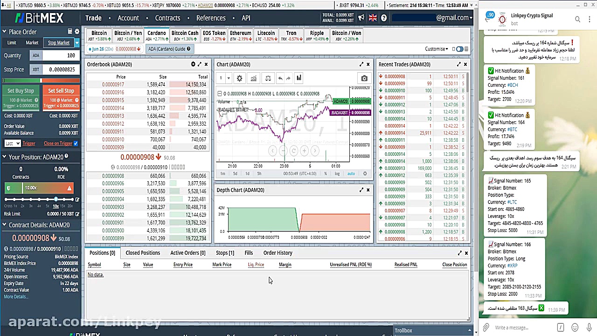The image size is (597, 336).
Task: Collapse the Contract Details section
Action: click(x=4, y=225)
